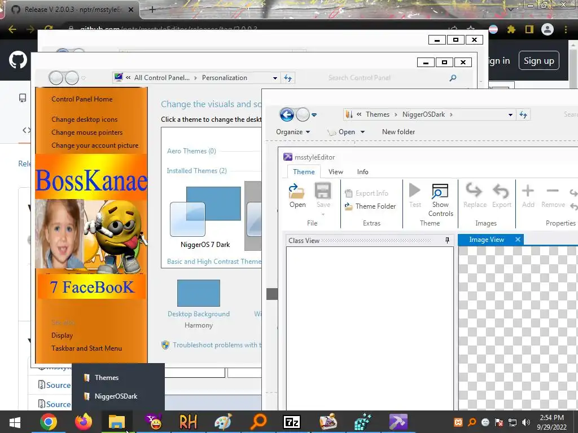Viewport: 578px width, 433px height.
Task: Open Taskbar and Start Menu link
Action: tap(86, 348)
